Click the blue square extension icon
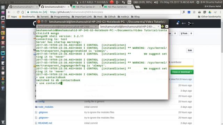 point(189,12)
